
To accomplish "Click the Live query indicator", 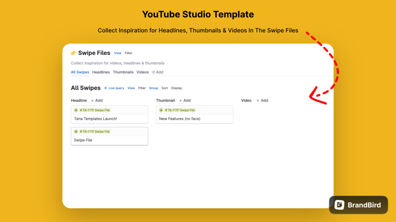I will (x=114, y=88).
